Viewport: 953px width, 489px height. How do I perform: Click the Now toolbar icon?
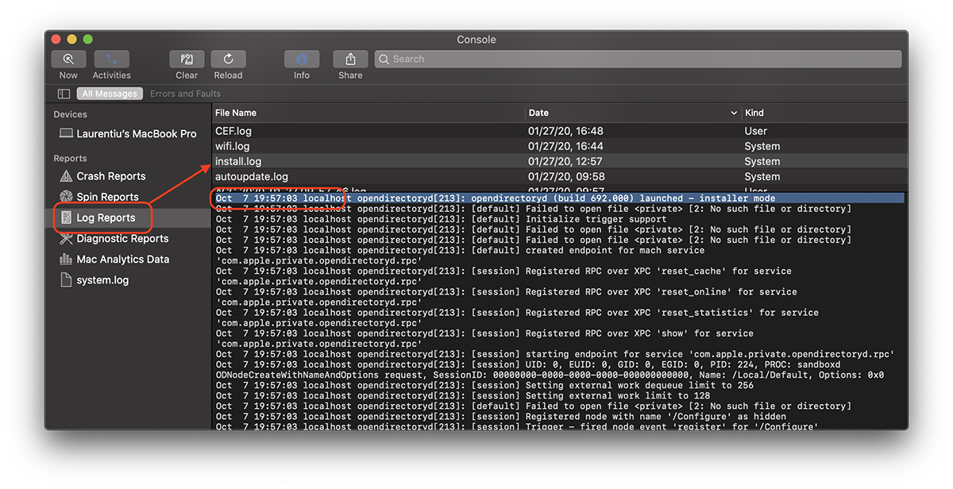point(68,60)
